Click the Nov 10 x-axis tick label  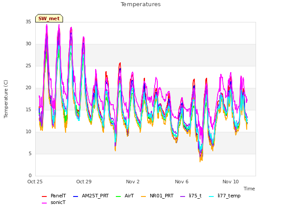[230, 182]
